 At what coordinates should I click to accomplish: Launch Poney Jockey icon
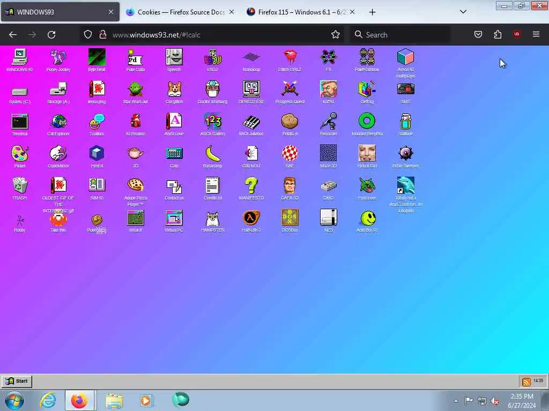(58, 57)
